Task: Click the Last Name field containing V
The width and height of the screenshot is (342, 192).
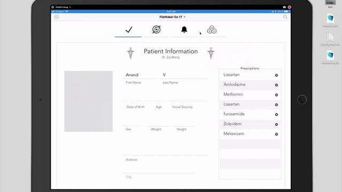Action: coord(184,75)
